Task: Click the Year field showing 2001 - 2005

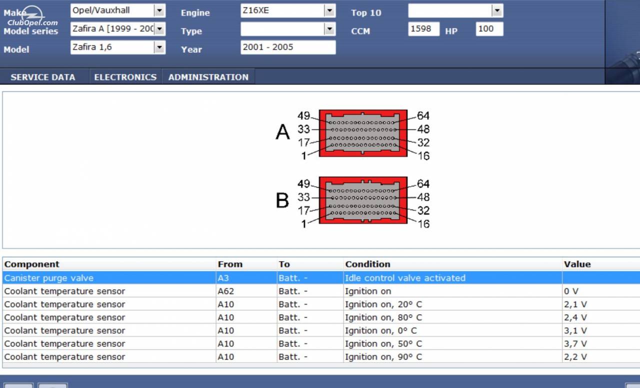Action: [288, 47]
